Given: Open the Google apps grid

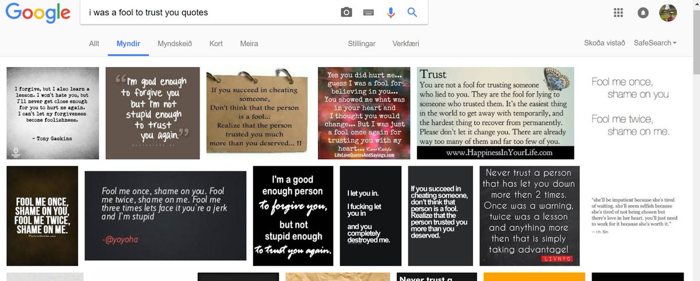Looking at the screenshot, I should [619, 12].
